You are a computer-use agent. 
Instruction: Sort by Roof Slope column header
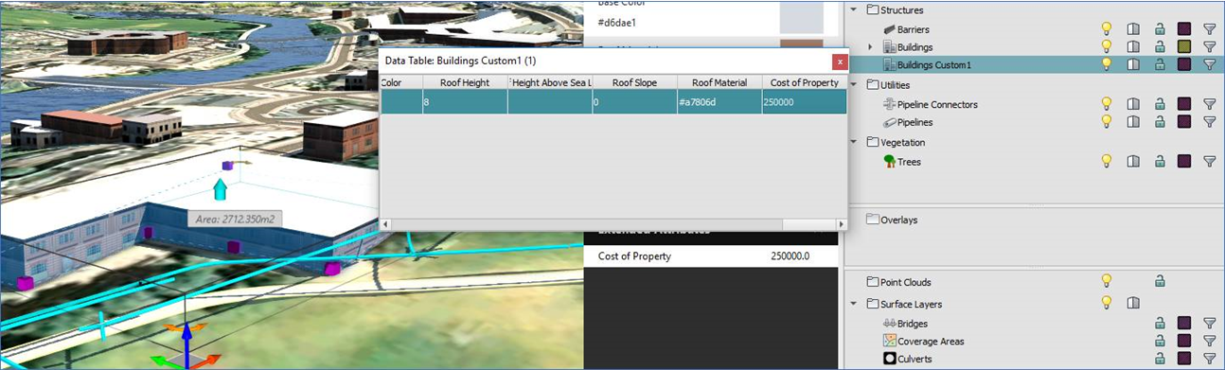(634, 82)
